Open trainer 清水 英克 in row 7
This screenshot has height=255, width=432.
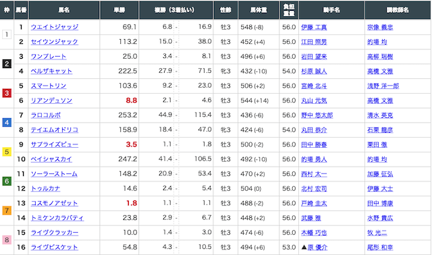380,115
